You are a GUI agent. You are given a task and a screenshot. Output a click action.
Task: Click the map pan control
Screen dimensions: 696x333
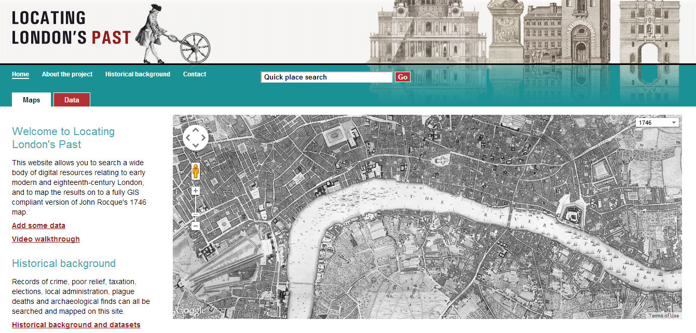196,138
